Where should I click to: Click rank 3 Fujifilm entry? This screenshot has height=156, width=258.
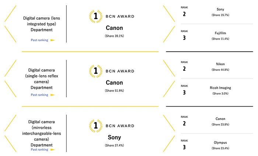tap(221, 35)
